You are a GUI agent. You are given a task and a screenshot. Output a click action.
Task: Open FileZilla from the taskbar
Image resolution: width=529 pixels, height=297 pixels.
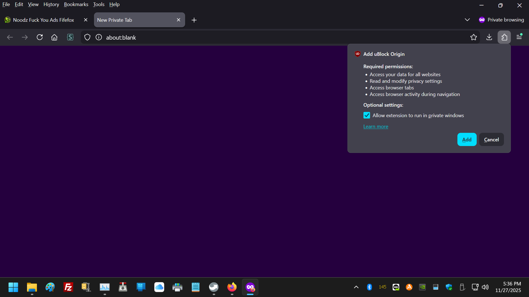[68, 287]
